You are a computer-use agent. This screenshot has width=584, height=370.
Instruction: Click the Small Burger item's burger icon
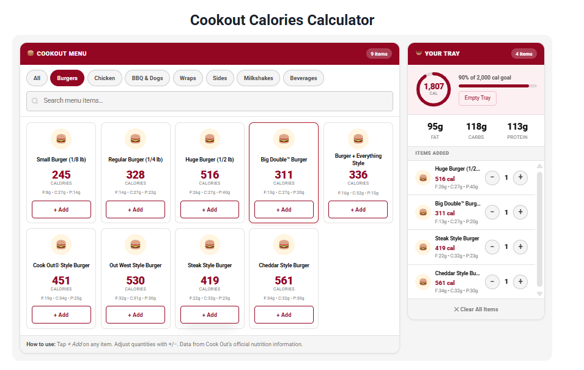coord(61,139)
